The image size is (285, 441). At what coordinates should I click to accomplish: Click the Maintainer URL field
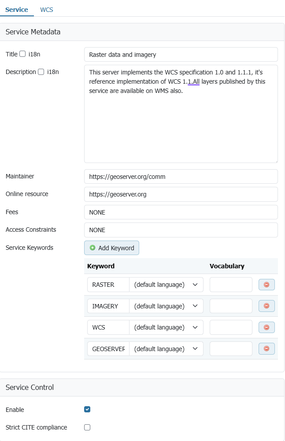click(181, 176)
